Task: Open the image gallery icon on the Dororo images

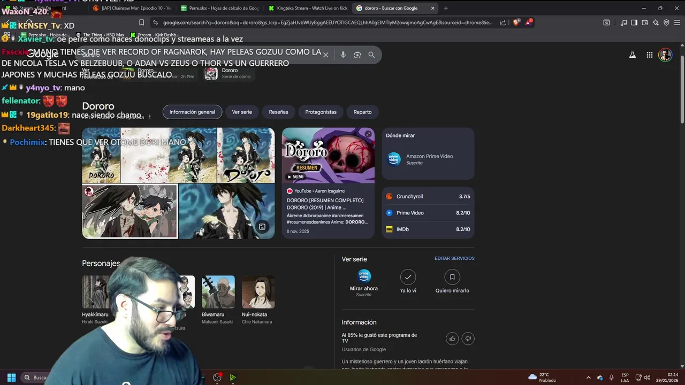Action: pyautogui.click(x=262, y=227)
